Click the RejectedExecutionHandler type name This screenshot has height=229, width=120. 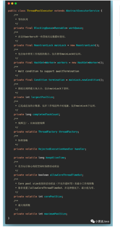[x=56, y=149]
